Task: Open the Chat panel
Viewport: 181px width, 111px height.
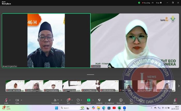Action: click(68, 100)
